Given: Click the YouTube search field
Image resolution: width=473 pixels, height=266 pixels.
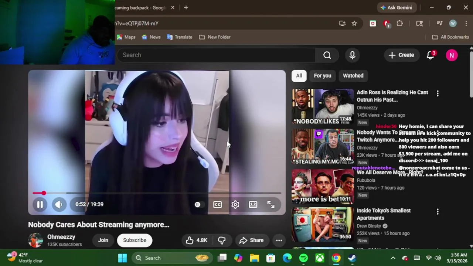Looking at the screenshot, I should tap(216, 55).
